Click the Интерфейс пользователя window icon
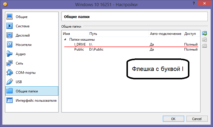Viewport: 213px width, 127px height. [x=10, y=100]
